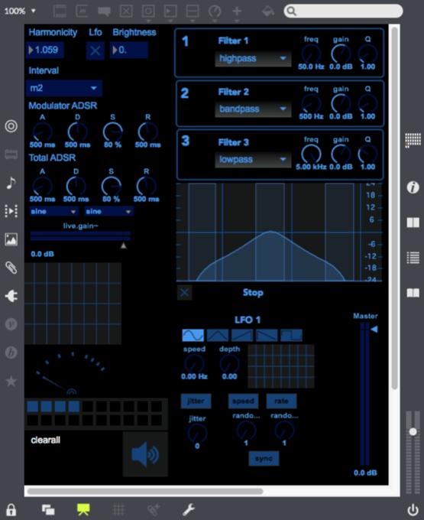Viewport: 424px width, 520px height.
Task: Open the list view icon in right sidebar
Action: [x=413, y=258]
